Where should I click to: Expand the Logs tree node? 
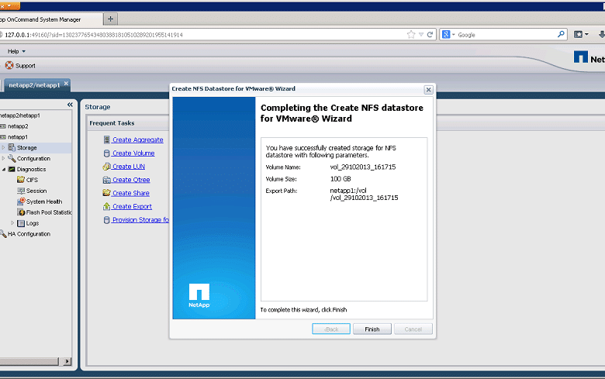pyautogui.click(x=12, y=223)
